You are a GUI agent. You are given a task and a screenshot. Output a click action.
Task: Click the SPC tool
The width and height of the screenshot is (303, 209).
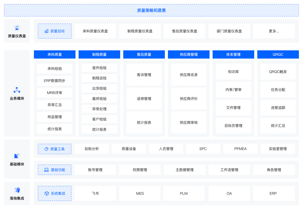[x=203, y=149]
